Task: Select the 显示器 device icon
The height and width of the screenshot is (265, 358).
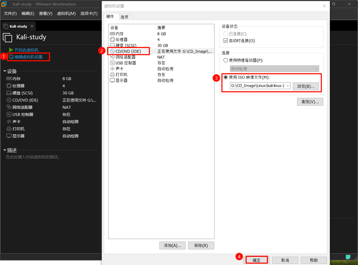Action: click(113, 80)
